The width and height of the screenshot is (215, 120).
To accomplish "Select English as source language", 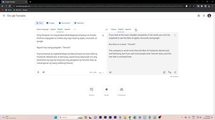I will pos(53,29).
